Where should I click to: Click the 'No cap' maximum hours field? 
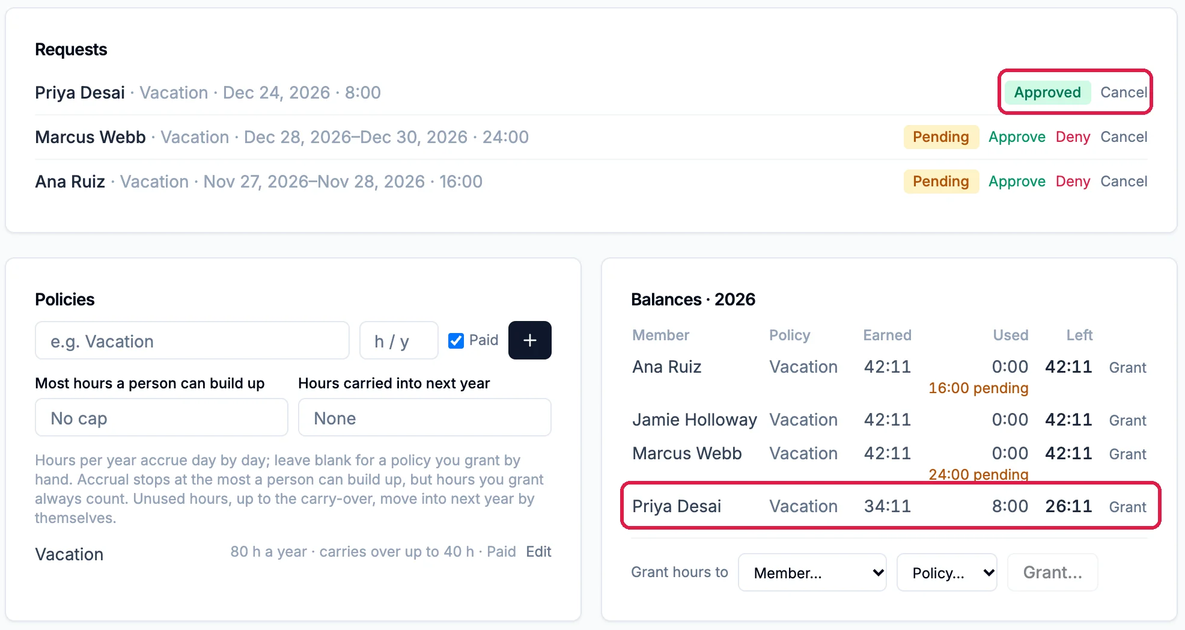pos(162,417)
